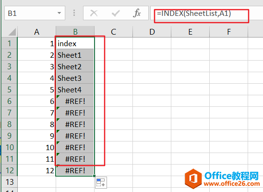Select row 4 header
The height and width of the screenshot is (192, 263).
pyautogui.click(x=9, y=78)
